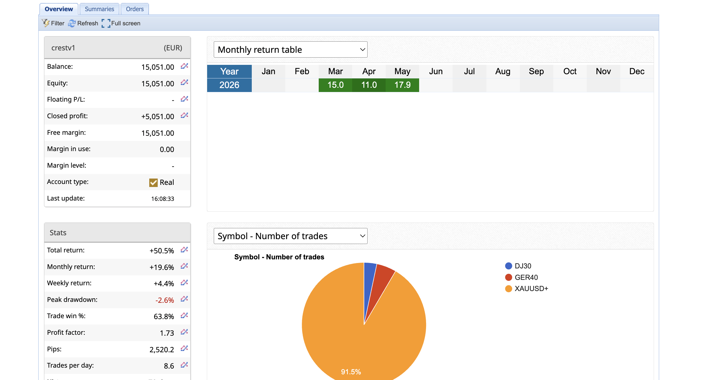Click the GER40 legend label
Image resolution: width=711 pixels, height=380 pixels.
click(526, 277)
